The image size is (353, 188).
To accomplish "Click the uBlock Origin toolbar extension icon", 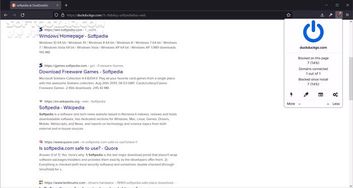I will pyautogui.click(x=339, y=15).
